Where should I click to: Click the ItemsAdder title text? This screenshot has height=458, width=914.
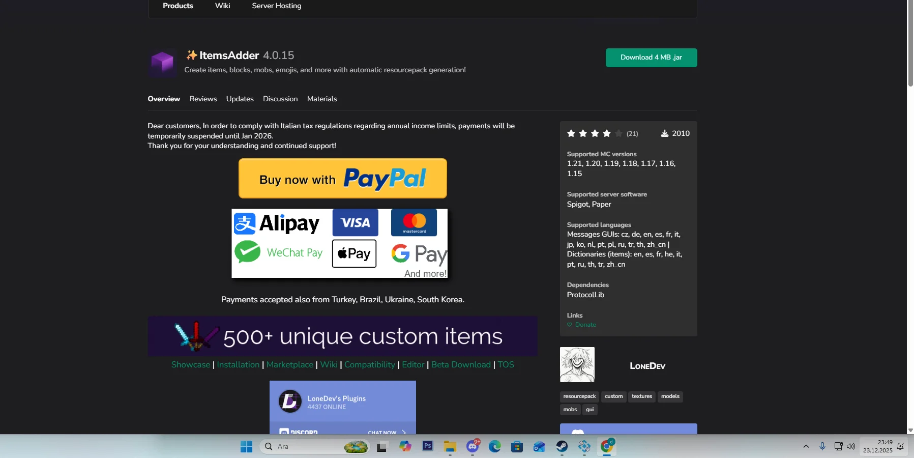coord(229,55)
